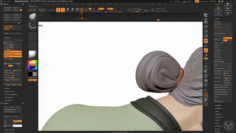This screenshot has height=133, width=236.
Task: Expand the Dynamic Subdiv section
Action: (219, 43)
